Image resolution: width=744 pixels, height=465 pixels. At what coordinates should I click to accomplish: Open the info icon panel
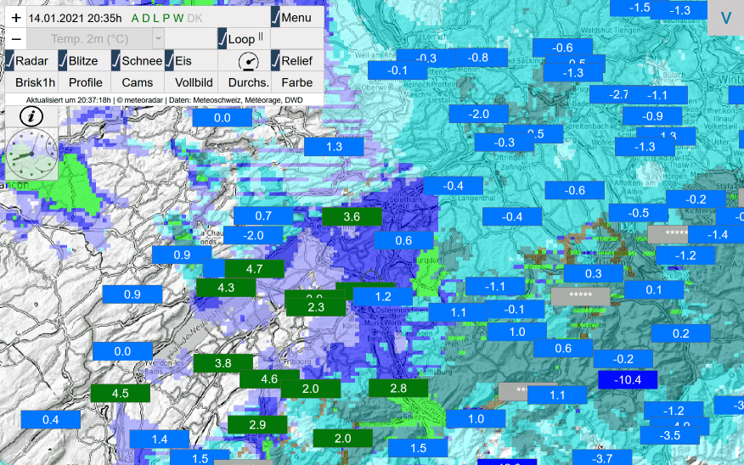pyautogui.click(x=31, y=116)
